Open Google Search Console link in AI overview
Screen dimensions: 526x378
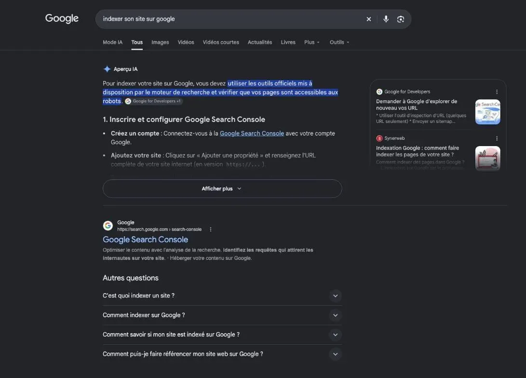pyautogui.click(x=252, y=133)
